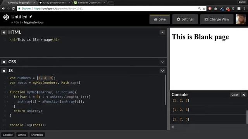Go back in browser
This screenshot has height=139, width=248.
[3, 8]
